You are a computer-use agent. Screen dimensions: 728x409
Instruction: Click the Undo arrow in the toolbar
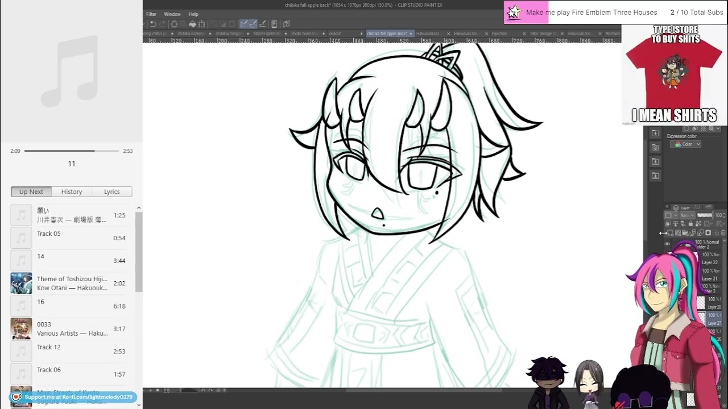(x=153, y=24)
